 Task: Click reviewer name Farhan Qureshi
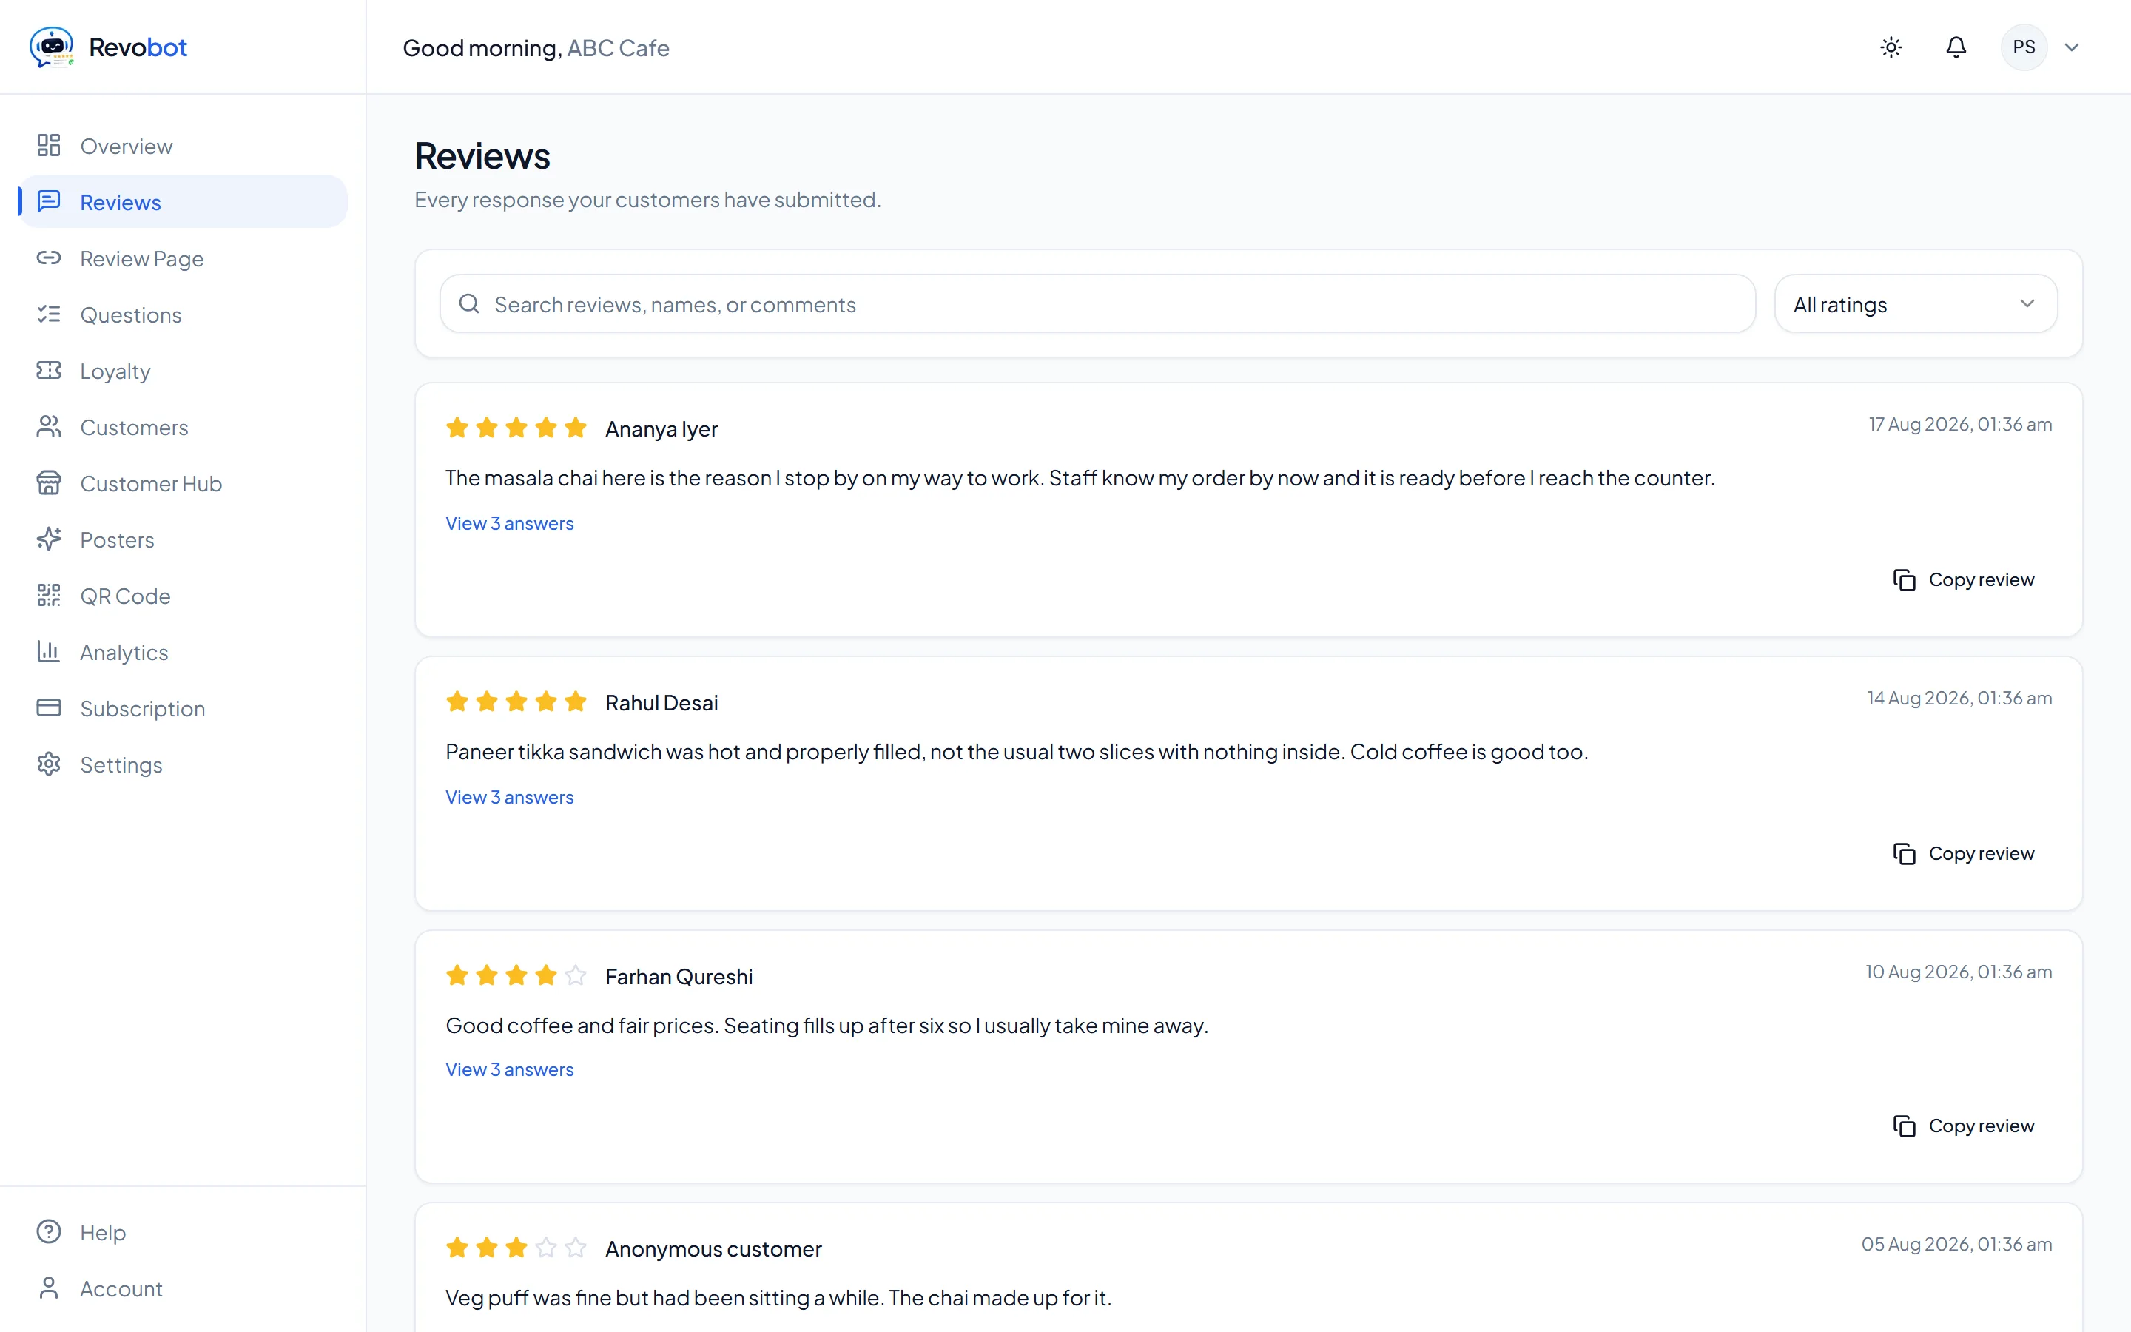point(679,977)
